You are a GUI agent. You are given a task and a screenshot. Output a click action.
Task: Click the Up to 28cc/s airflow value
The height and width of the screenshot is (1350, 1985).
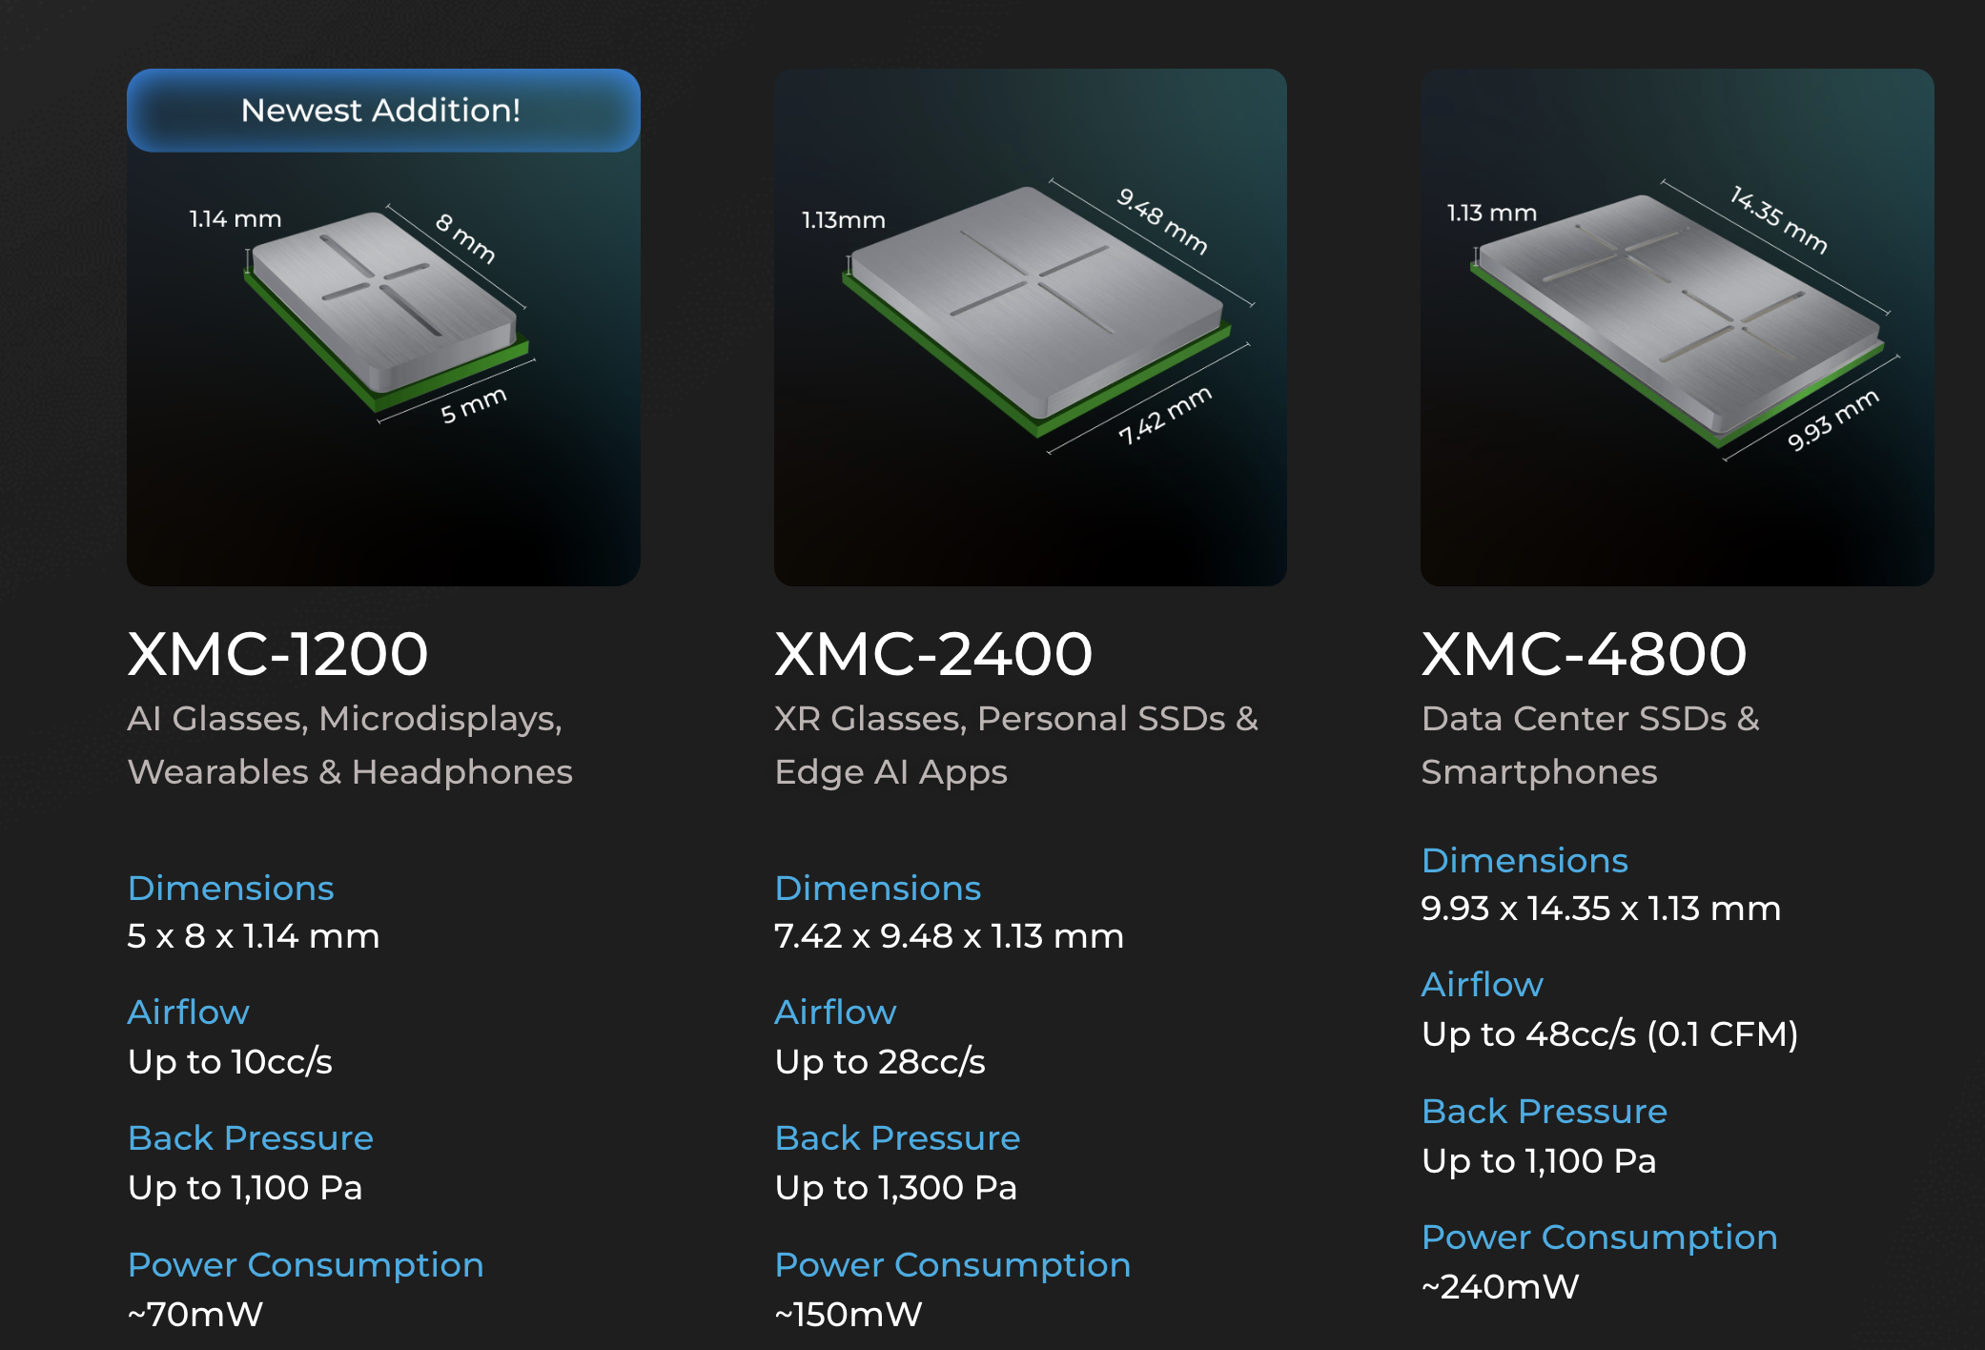(880, 1062)
